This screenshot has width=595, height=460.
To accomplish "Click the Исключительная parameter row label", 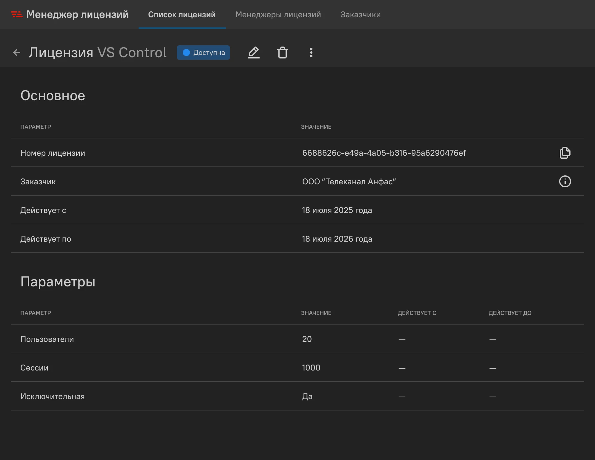I will [53, 396].
